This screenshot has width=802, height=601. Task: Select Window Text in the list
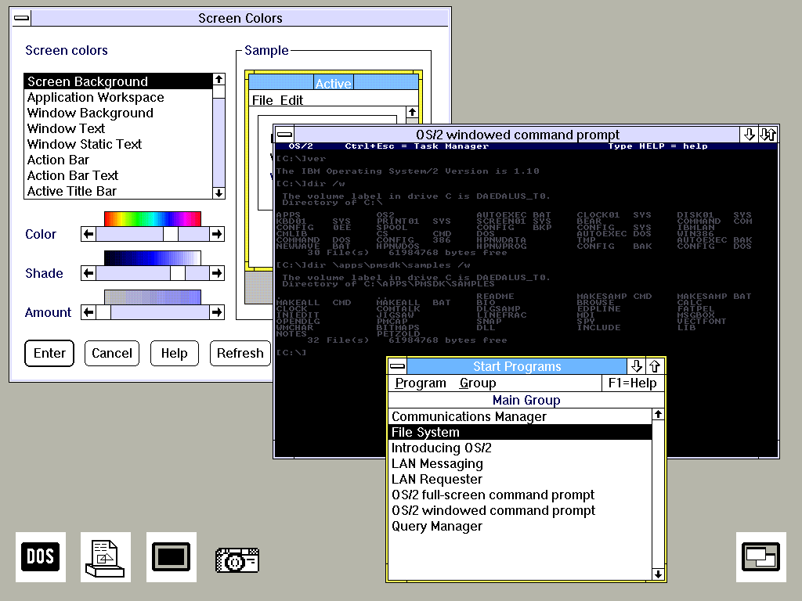(x=118, y=129)
